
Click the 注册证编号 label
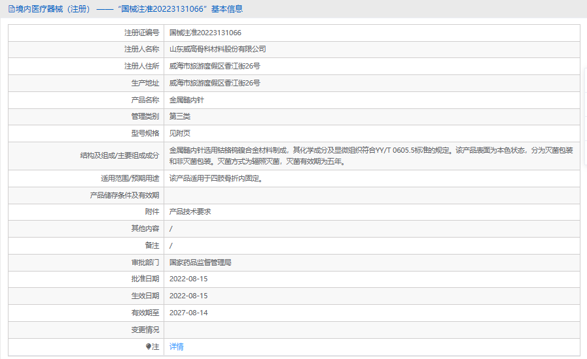pyautogui.click(x=142, y=33)
